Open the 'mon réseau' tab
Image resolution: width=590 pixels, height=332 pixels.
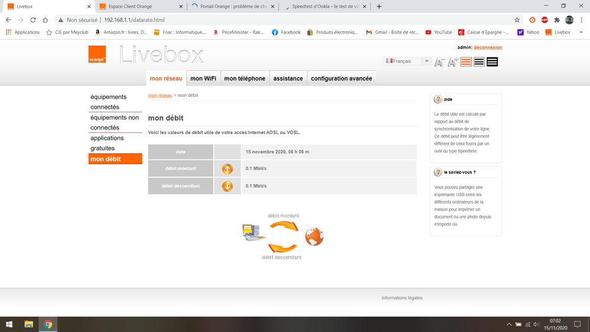pos(166,79)
